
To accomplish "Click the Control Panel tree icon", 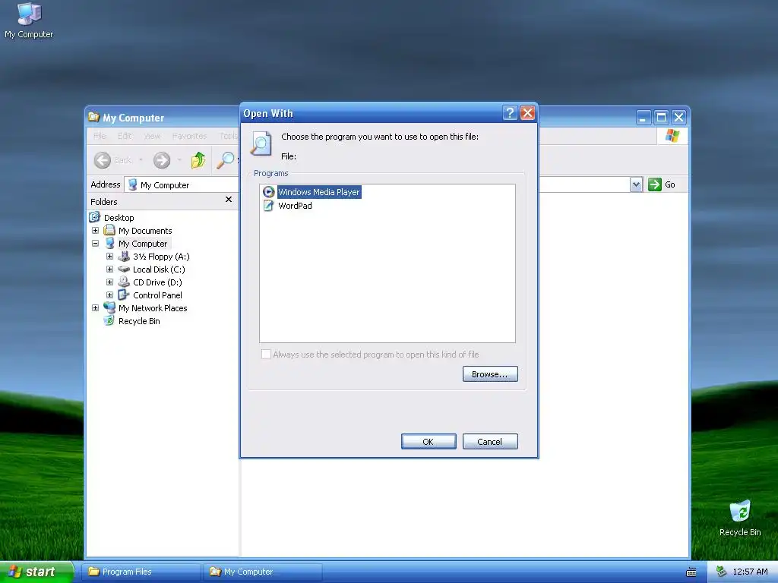I will click(124, 295).
